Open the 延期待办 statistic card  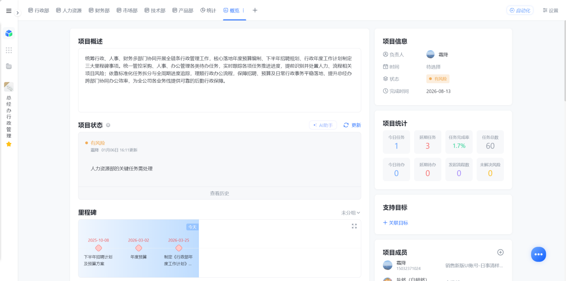click(428, 169)
